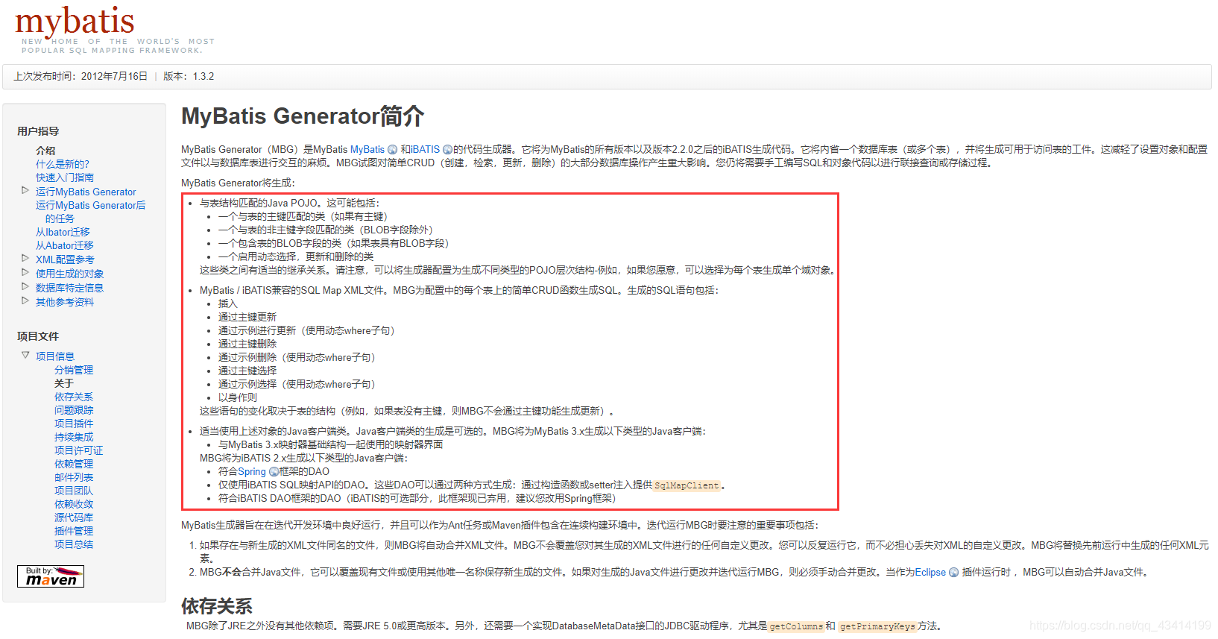This screenshot has width=1218, height=639.
Task: Collapse the 项目信息 tree arrow
Action: [x=25, y=355]
